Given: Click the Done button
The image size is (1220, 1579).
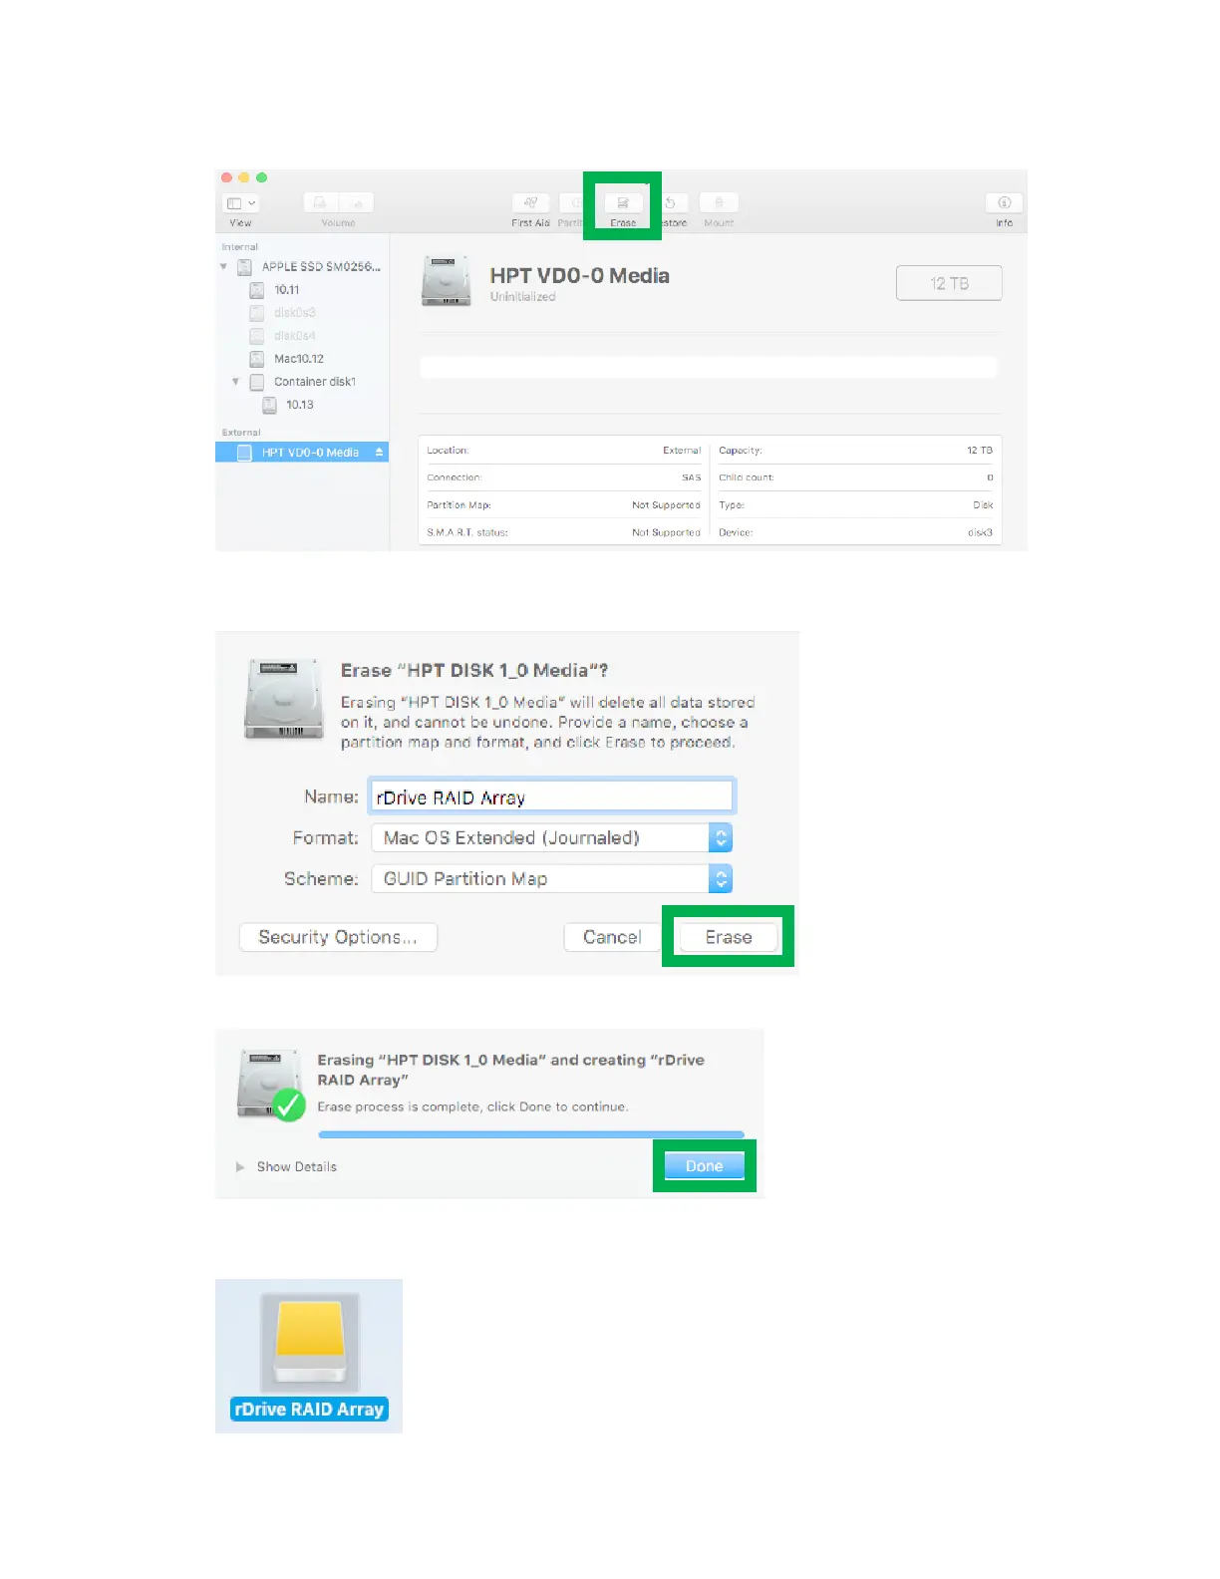Looking at the screenshot, I should (x=704, y=1166).
